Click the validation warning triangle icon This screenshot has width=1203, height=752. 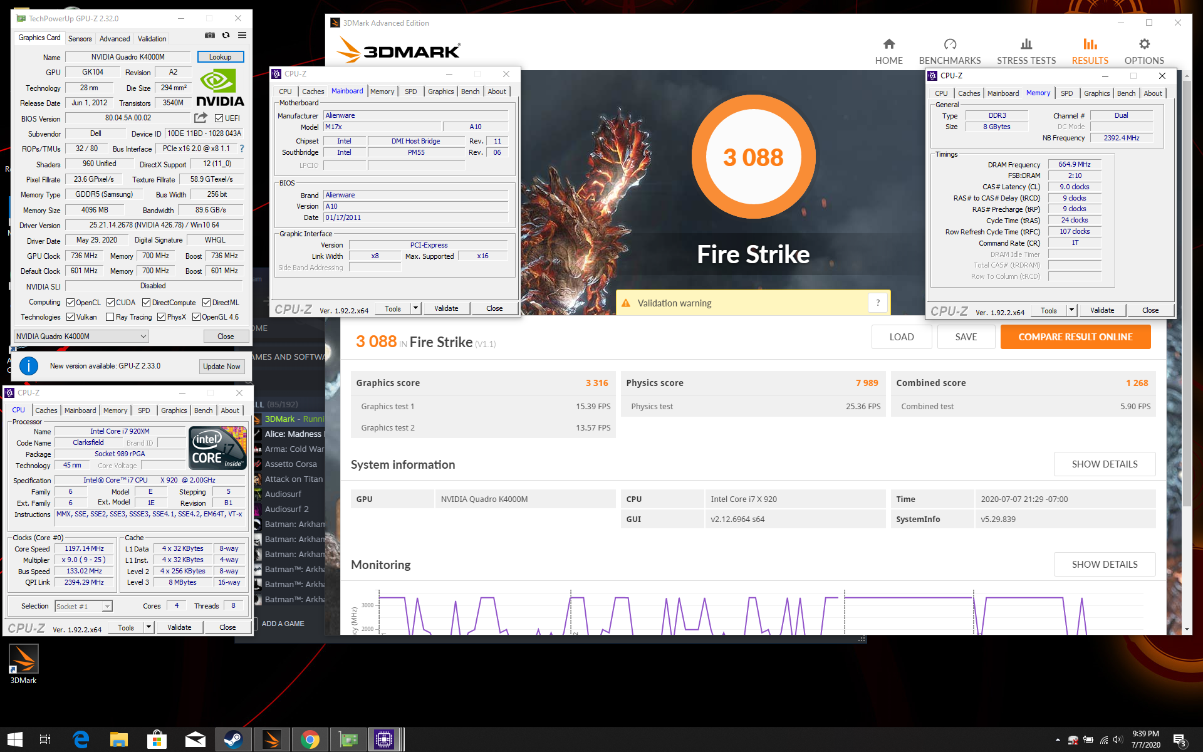(625, 303)
